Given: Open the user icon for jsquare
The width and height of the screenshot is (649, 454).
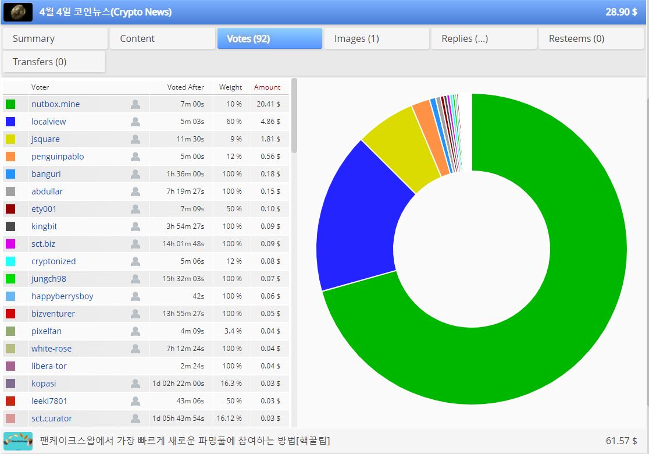Looking at the screenshot, I should (135, 139).
